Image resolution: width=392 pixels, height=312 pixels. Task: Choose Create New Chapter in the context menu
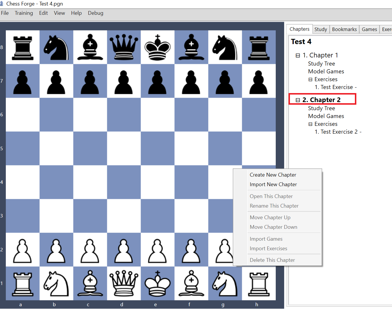click(x=273, y=175)
